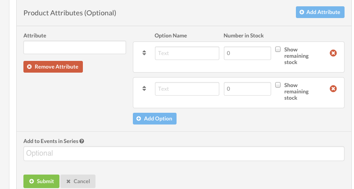Click the Attribute name text field
The image size is (354, 189).
(75, 47)
